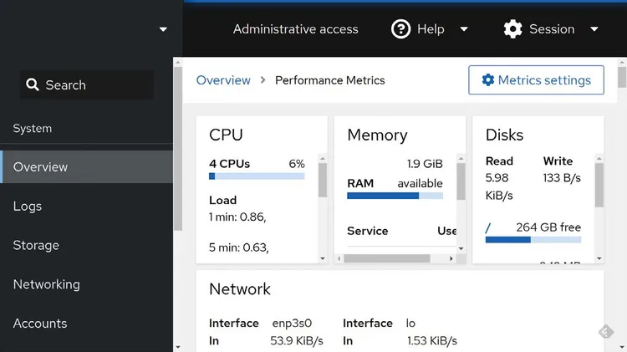Image resolution: width=627 pixels, height=352 pixels.
Task: Expand the host selector dropdown arrow
Action: [163, 29]
